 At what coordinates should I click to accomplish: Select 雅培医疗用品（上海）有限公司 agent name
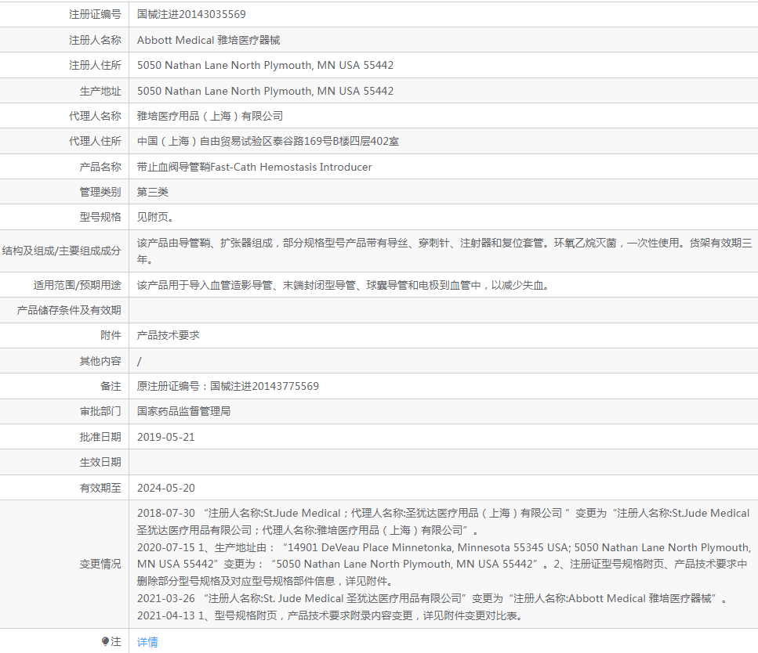coord(210,116)
